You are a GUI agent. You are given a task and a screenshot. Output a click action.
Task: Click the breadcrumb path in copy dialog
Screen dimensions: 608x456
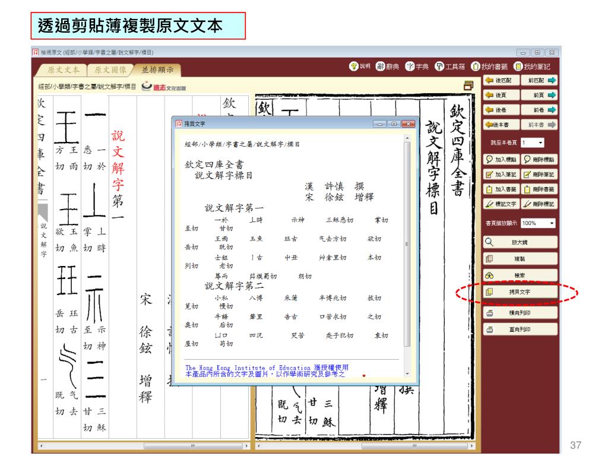242,144
